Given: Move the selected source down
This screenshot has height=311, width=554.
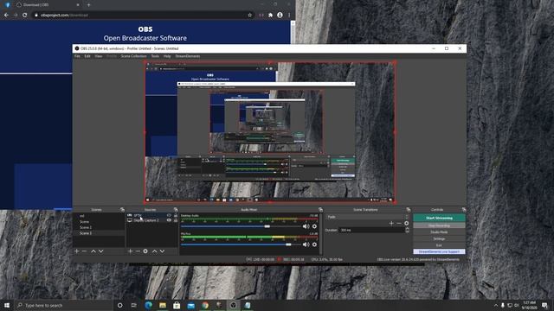Looking at the screenshot, I should point(162,251).
